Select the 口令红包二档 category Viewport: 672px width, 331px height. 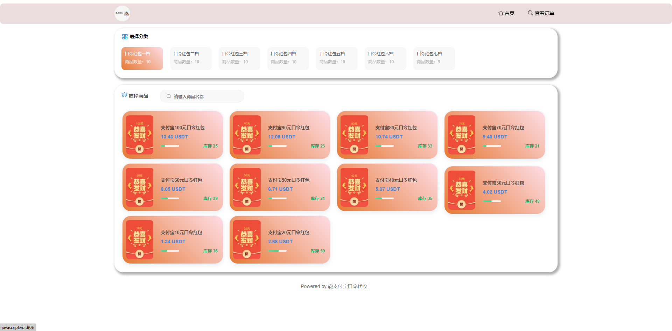(x=191, y=58)
